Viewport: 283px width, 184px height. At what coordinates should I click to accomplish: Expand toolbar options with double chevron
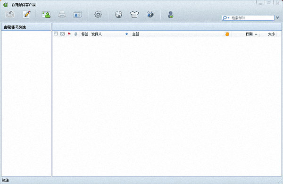coord(278,18)
